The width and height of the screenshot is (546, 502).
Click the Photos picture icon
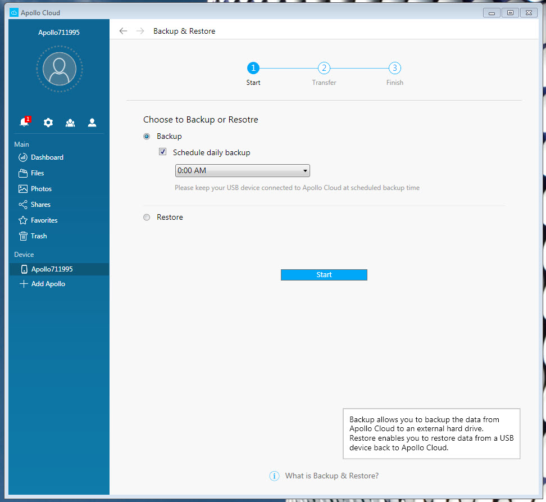pos(23,189)
